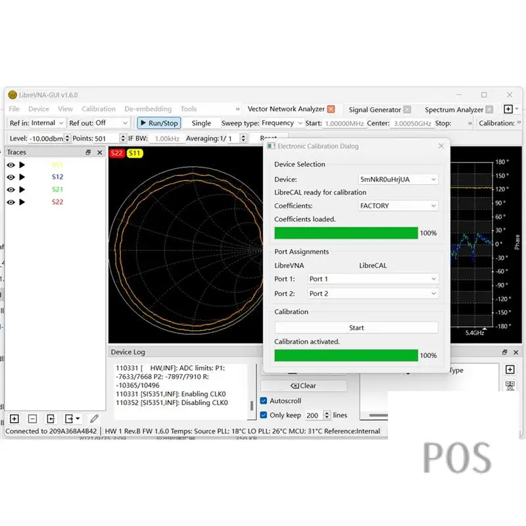Click the Center frequency input field

(x=412, y=124)
